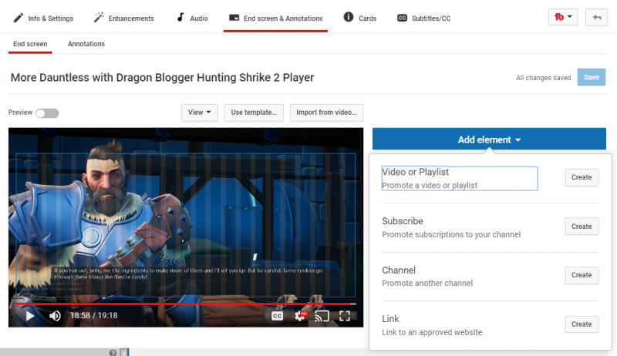This screenshot has width=617, height=356.
Task: Click the video title text
Action: tap(162, 77)
